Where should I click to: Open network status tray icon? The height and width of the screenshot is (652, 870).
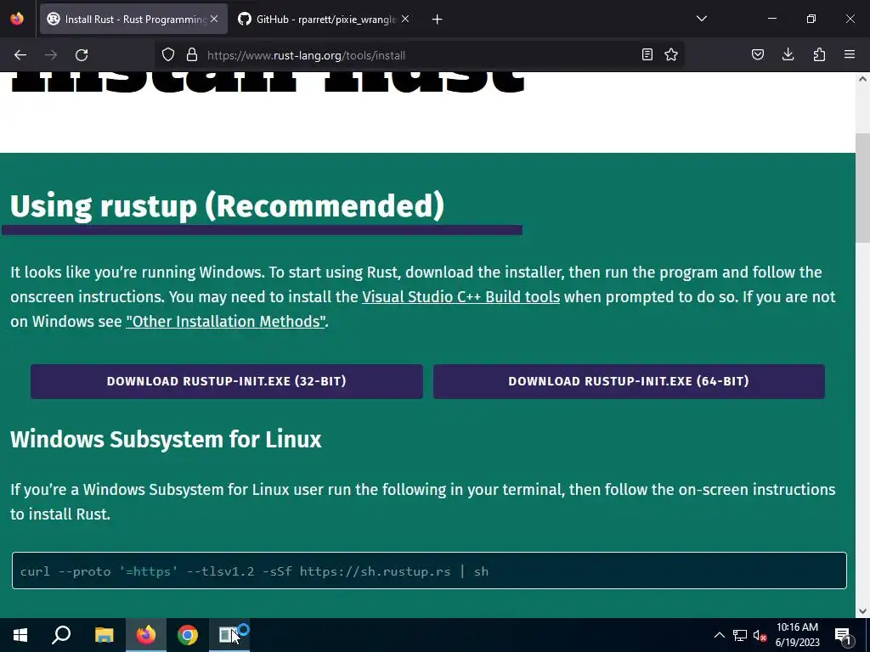(740, 635)
